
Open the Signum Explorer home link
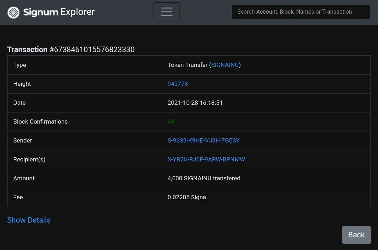51,12
